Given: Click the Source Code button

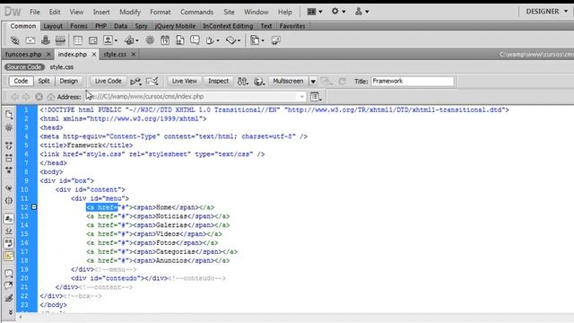Looking at the screenshot, I should coord(24,67).
